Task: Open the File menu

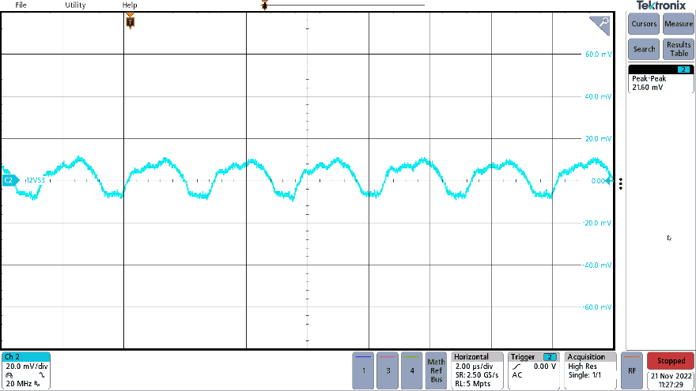Action: [21, 5]
